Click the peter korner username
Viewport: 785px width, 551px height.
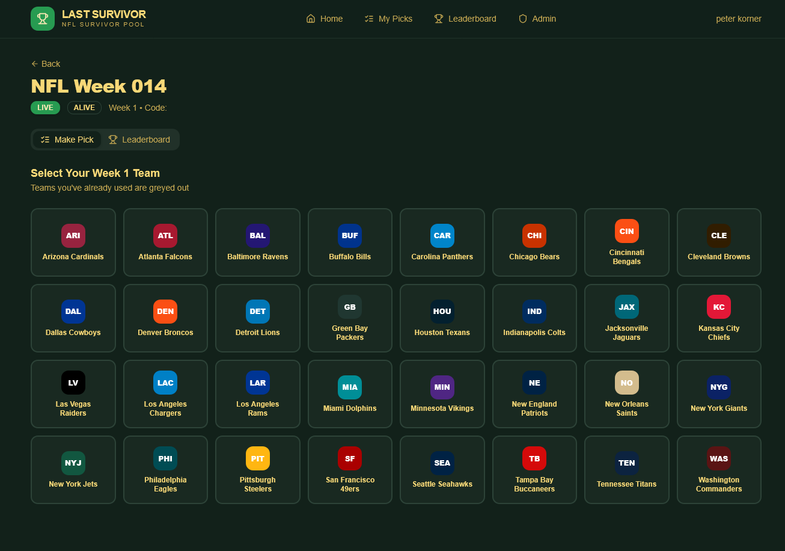tap(738, 19)
